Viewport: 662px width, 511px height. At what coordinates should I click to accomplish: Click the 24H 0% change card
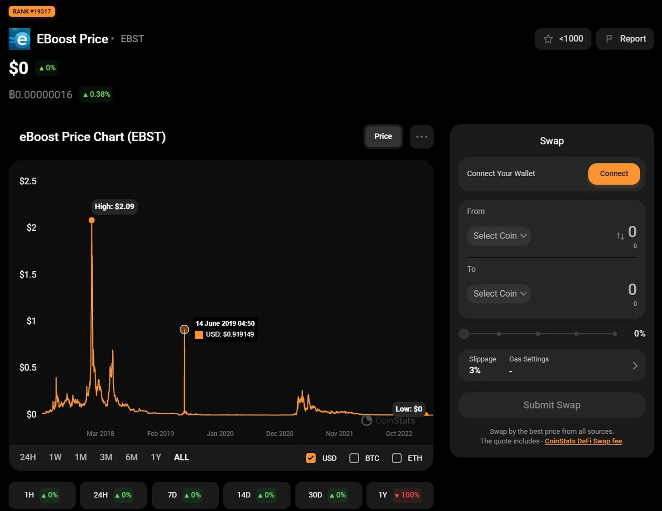(x=113, y=495)
